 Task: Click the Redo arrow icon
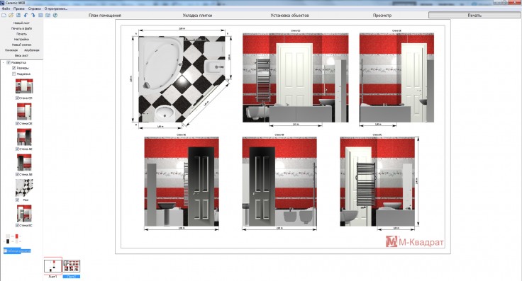click(33, 16)
